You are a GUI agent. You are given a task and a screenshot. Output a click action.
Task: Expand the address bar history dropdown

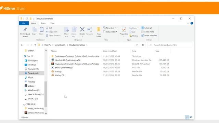(137, 45)
